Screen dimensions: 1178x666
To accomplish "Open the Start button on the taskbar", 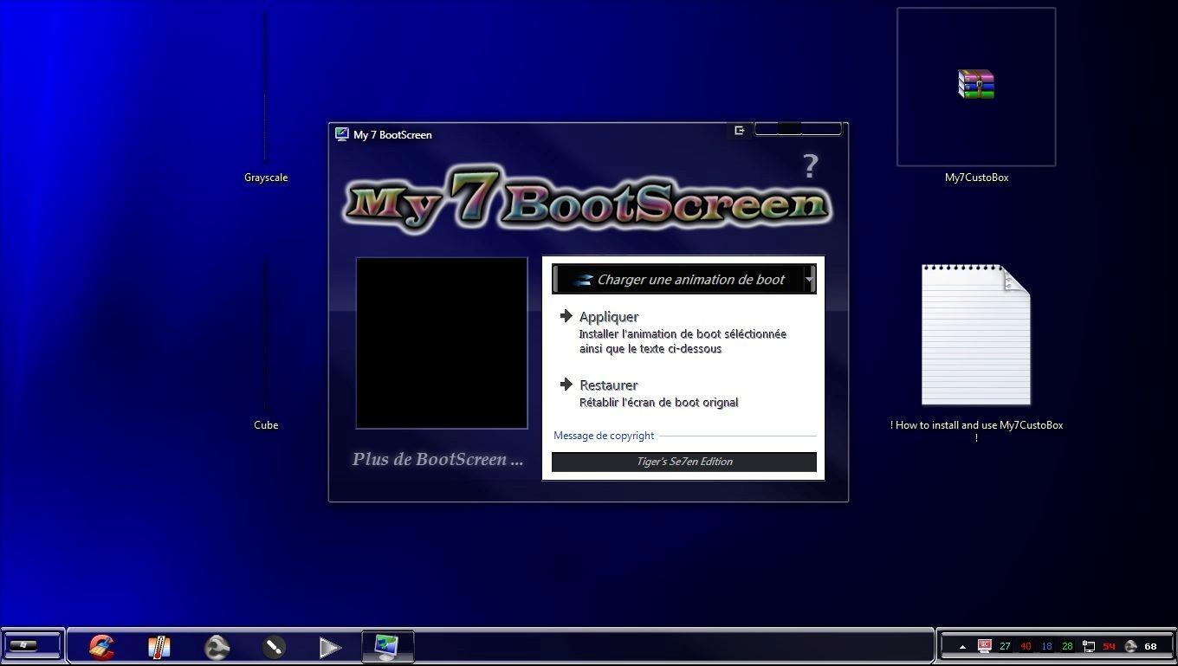I will pos(32,645).
